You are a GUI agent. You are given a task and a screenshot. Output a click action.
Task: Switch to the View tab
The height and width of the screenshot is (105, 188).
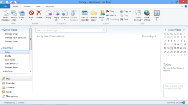(38, 6)
